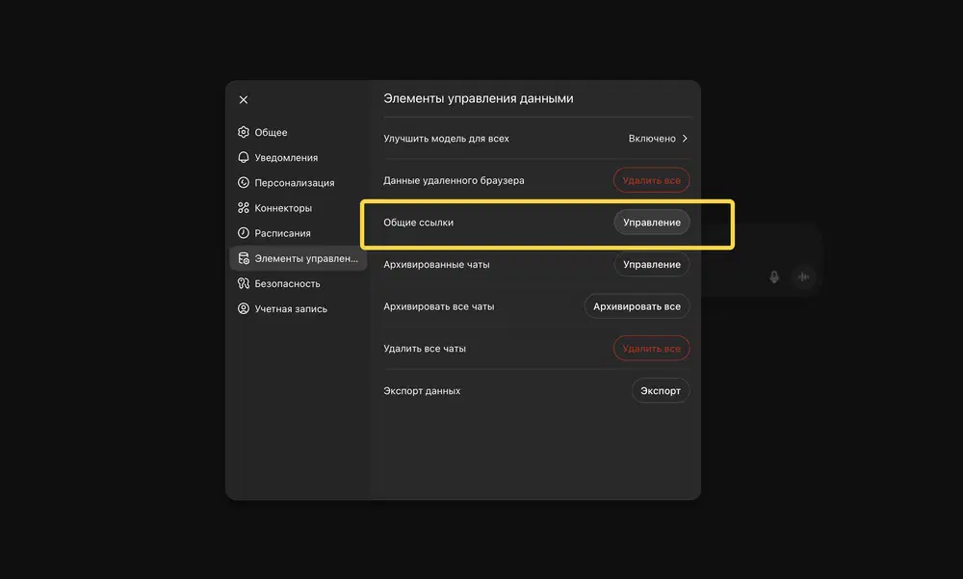The height and width of the screenshot is (579, 963).
Task: Click the Коннекторы apps icon
Action: click(x=244, y=208)
